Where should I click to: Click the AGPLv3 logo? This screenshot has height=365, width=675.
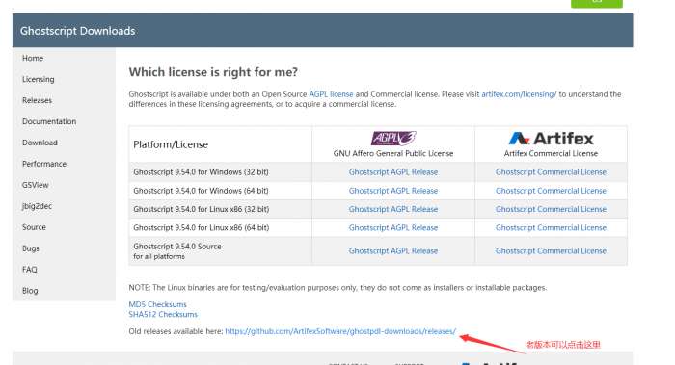tap(393, 139)
